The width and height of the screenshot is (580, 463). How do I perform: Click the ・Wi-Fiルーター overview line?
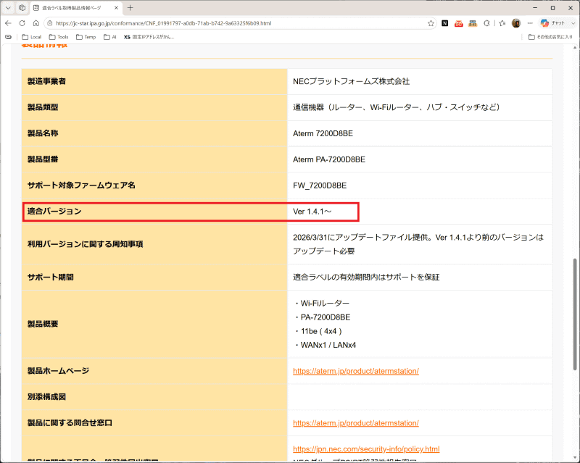click(322, 304)
